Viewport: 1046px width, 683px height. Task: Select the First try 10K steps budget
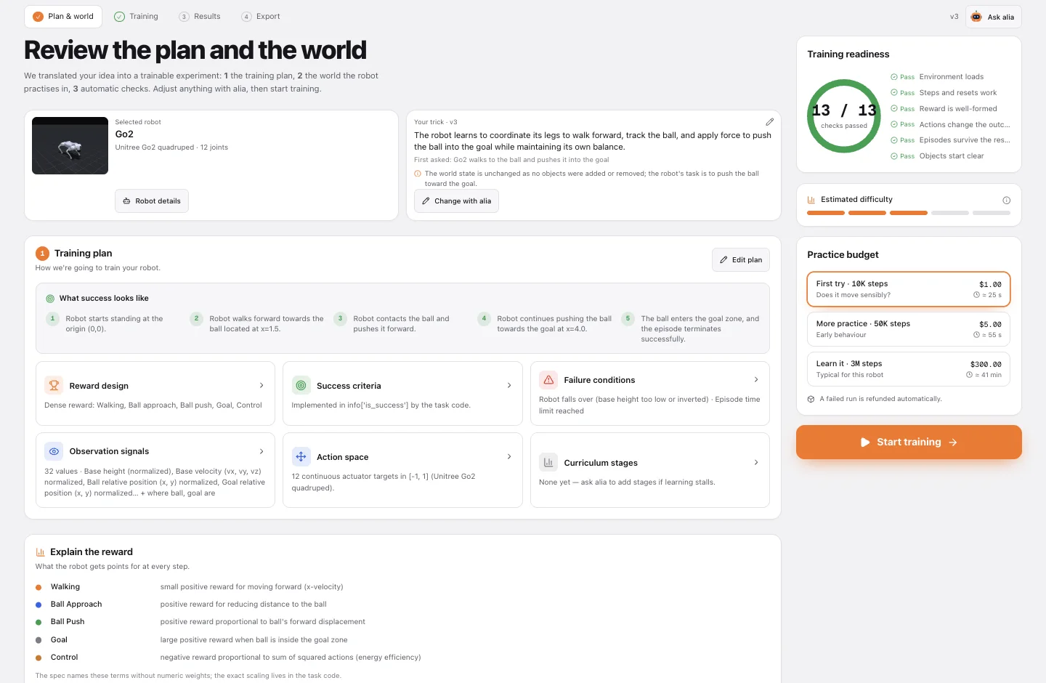pyautogui.click(x=909, y=289)
